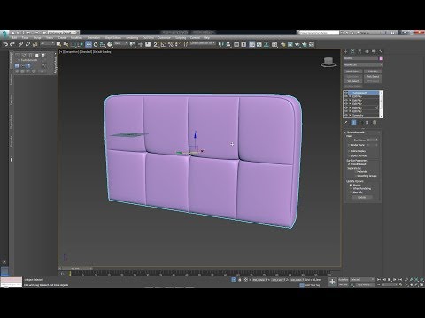The height and width of the screenshot is (318, 425).
Task: Open the Modifier List dropdown
Action: coord(363,64)
